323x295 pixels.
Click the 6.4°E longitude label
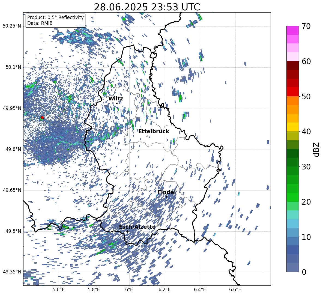click(200, 290)
